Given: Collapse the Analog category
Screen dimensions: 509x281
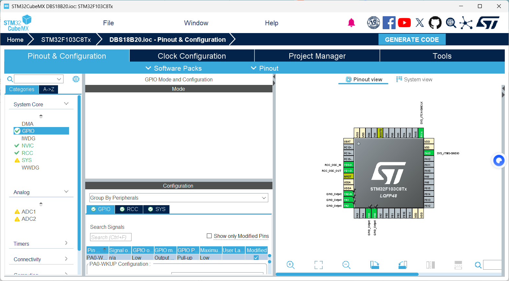Looking at the screenshot, I should point(66,192).
